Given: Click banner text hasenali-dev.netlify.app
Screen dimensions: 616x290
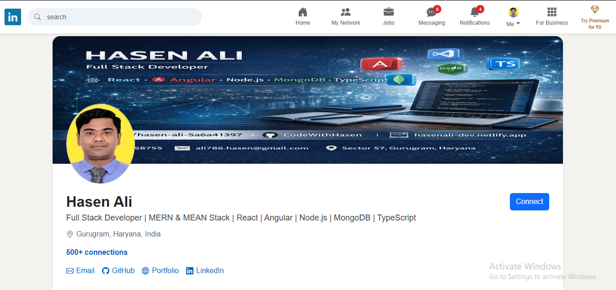Looking at the screenshot, I should pyautogui.click(x=470, y=135).
